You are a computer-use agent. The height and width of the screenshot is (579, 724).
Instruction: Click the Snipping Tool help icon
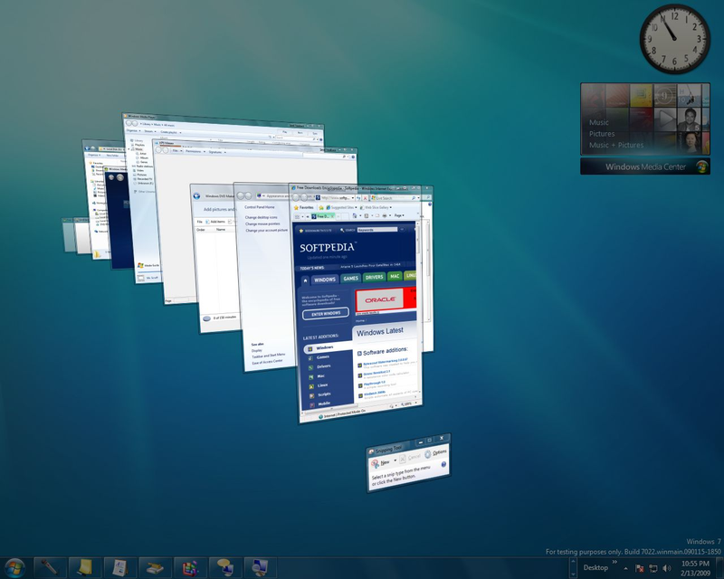(443, 464)
